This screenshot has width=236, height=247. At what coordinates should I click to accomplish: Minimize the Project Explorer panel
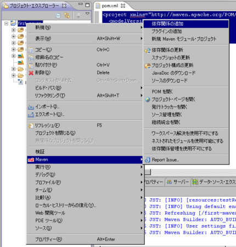coord(80,4)
